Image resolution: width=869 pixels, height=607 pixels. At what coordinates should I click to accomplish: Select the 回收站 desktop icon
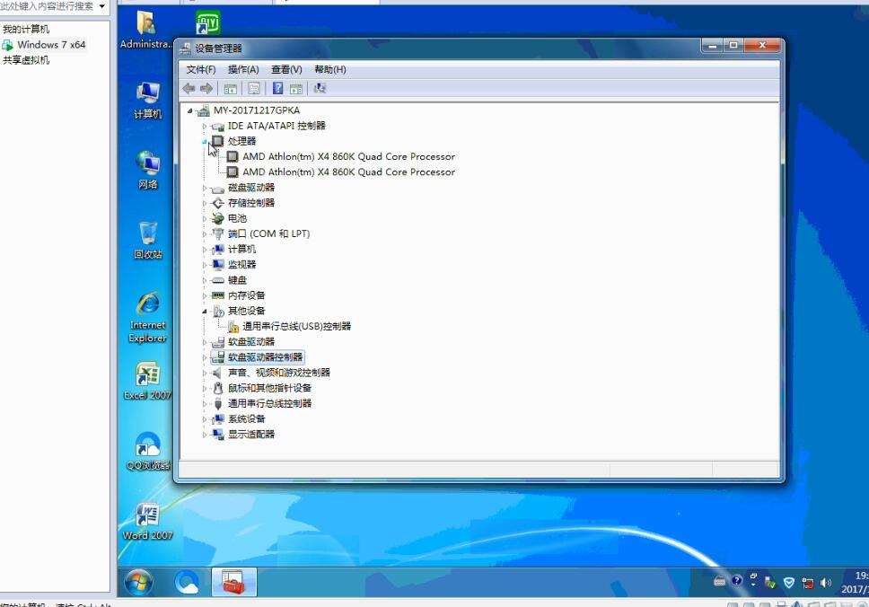(147, 241)
